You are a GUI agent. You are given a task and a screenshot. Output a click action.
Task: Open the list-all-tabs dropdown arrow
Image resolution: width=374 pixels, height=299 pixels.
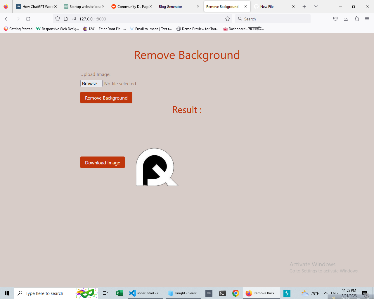point(316,6)
